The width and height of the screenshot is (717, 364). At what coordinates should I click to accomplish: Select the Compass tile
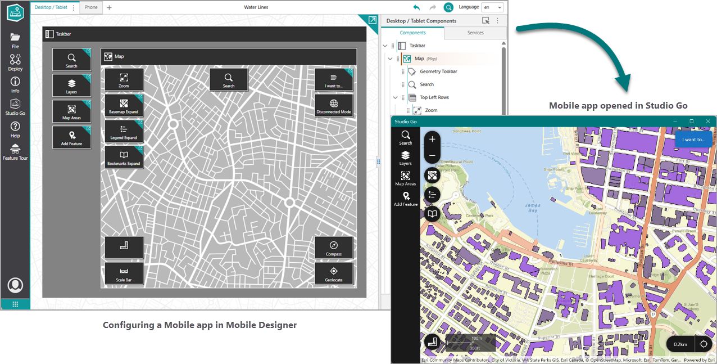tap(334, 248)
